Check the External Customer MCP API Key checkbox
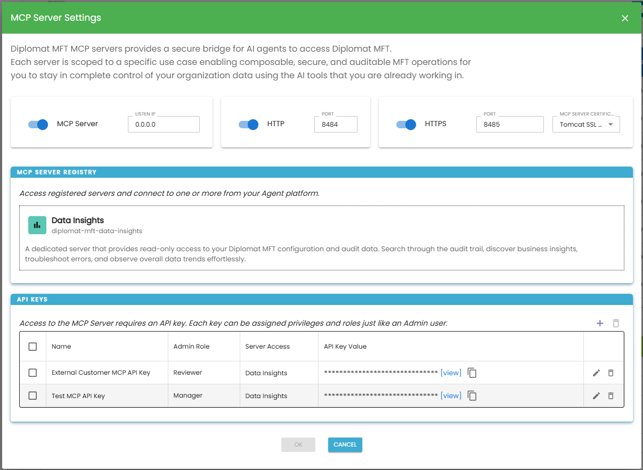The image size is (643, 470). click(x=32, y=373)
